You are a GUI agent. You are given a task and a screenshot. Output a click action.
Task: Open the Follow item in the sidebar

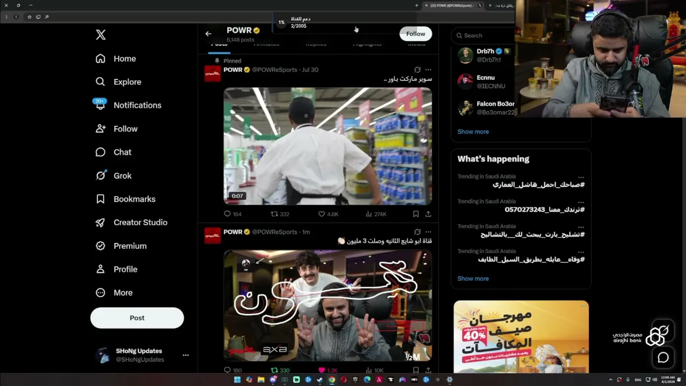[x=116, y=129]
